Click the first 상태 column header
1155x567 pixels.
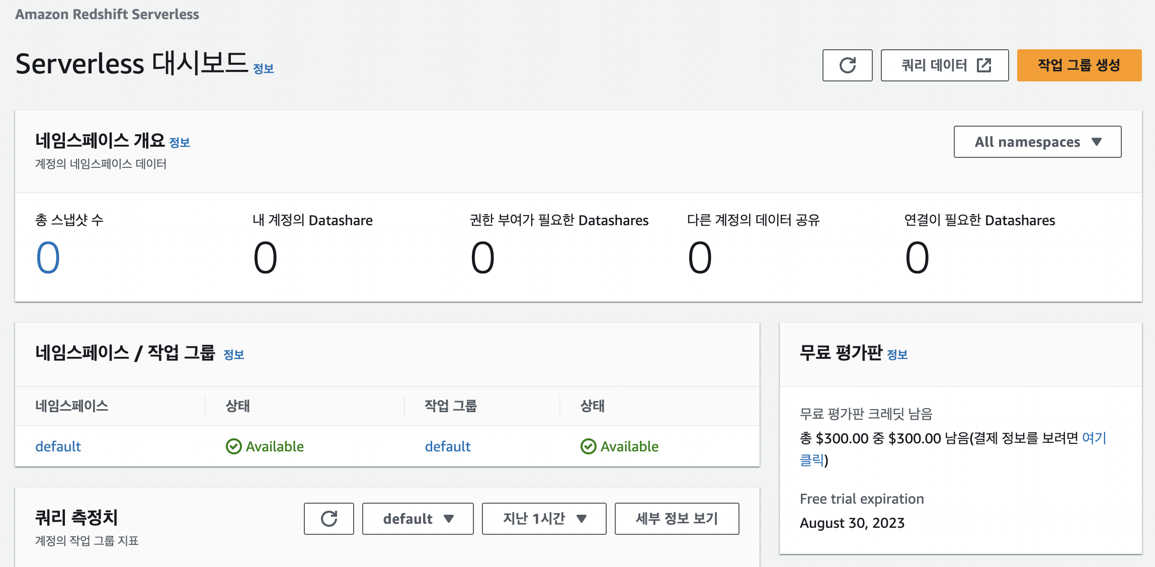click(x=237, y=406)
